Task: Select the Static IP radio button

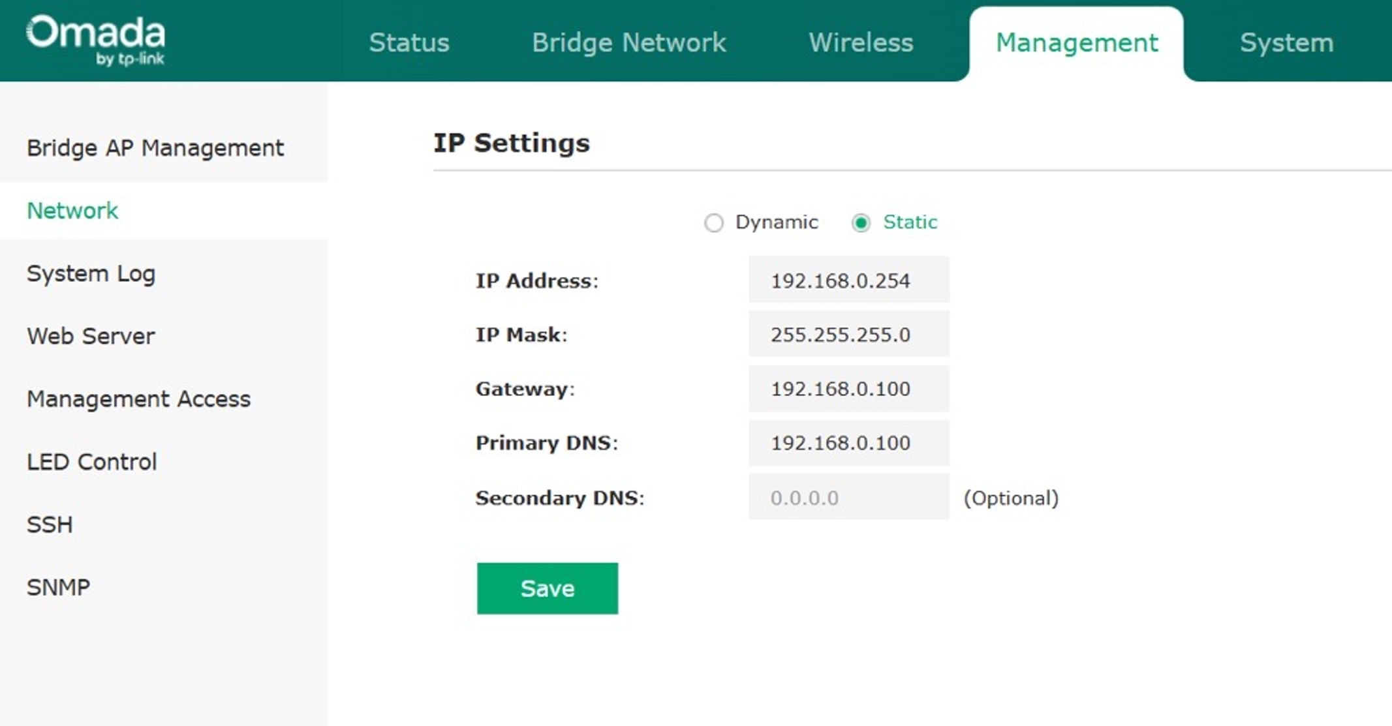Action: click(x=861, y=223)
